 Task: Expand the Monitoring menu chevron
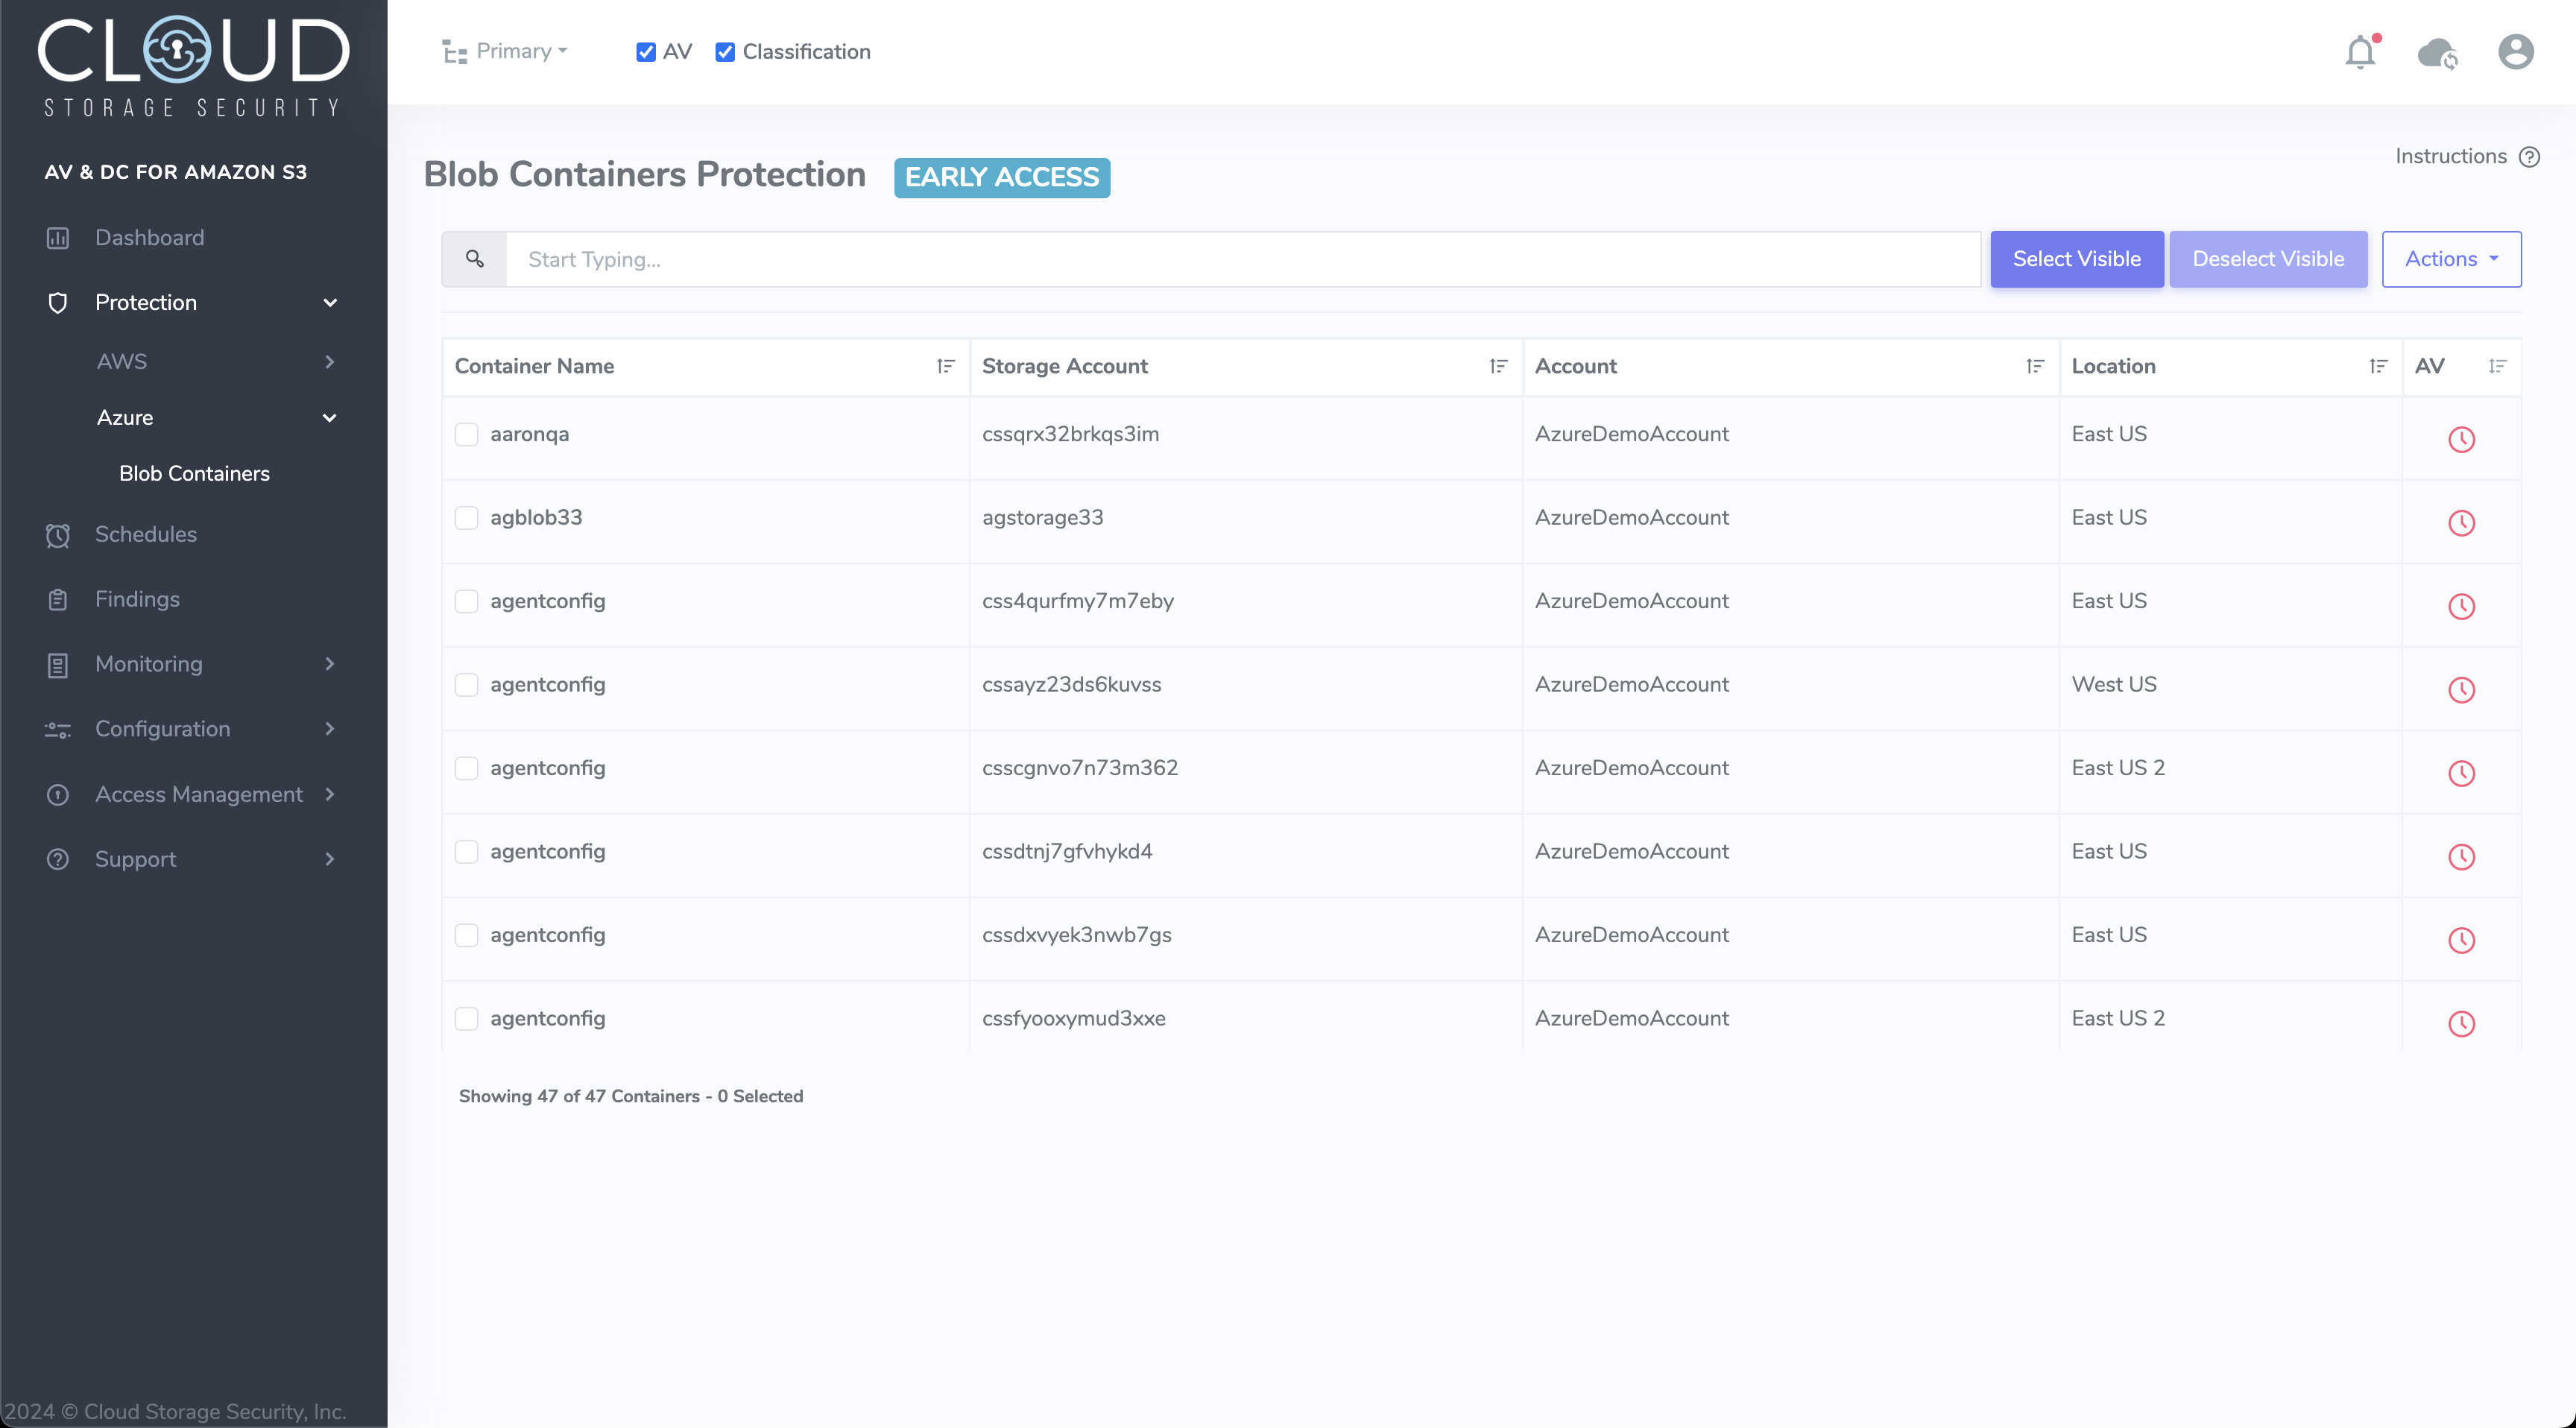coord(330,664)
